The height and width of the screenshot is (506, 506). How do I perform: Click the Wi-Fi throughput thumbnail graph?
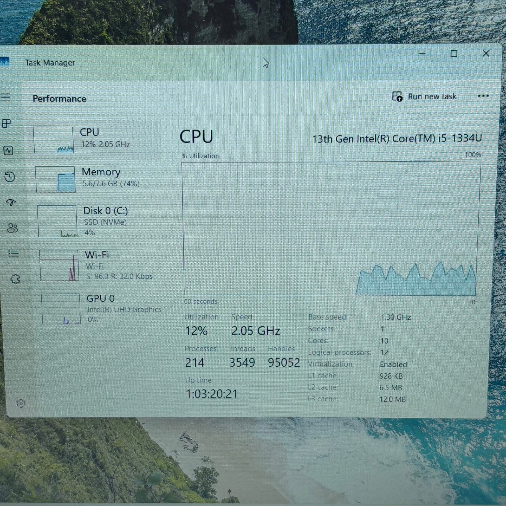click(x=59, y=265)
